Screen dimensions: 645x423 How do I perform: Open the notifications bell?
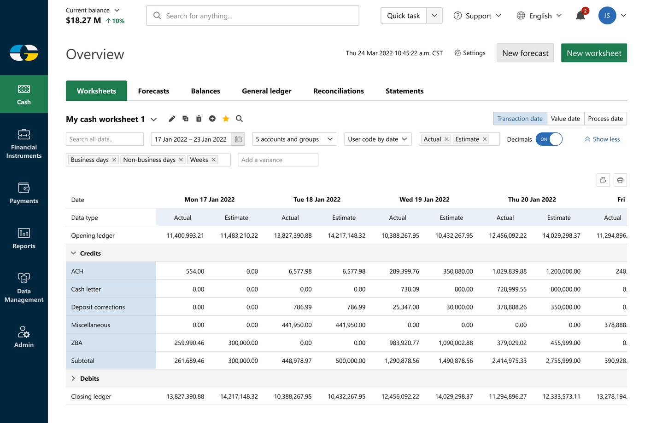(x=580, y=16)
